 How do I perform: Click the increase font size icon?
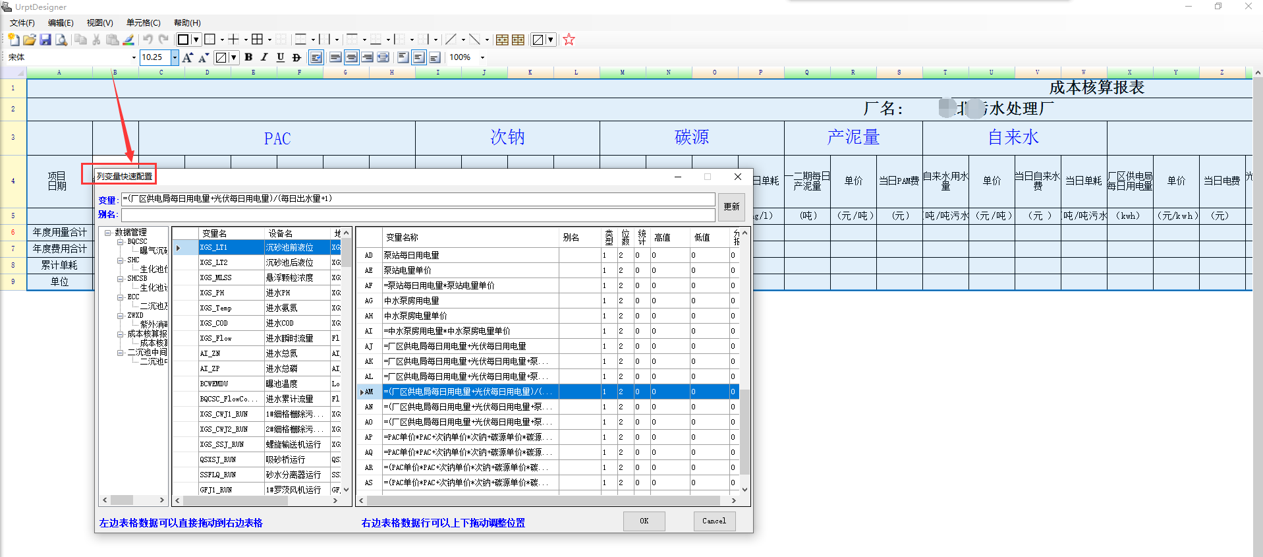tap(188, 58)
